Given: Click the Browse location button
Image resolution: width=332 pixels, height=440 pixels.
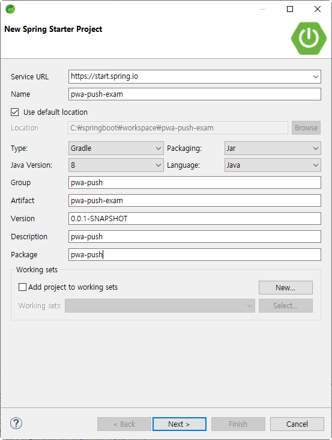Looking at the screenshot, I should point(306,128).
